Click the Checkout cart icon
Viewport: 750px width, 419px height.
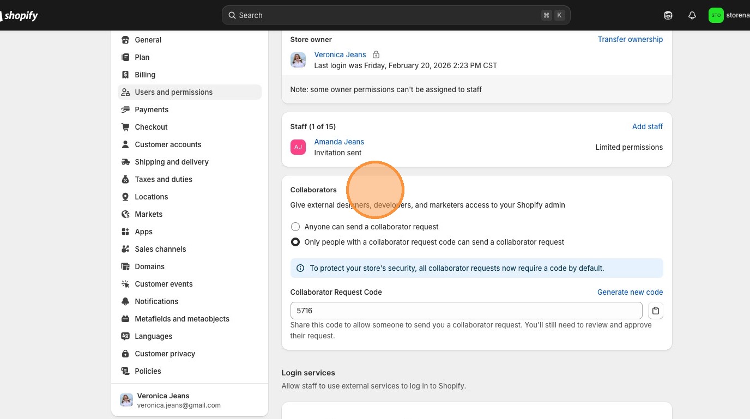click(x=125, y=127)
